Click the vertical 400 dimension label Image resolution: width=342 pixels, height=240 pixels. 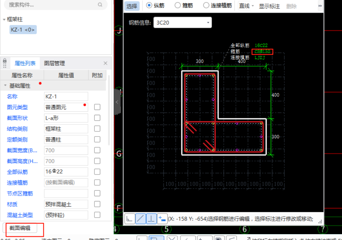[276, 95]
